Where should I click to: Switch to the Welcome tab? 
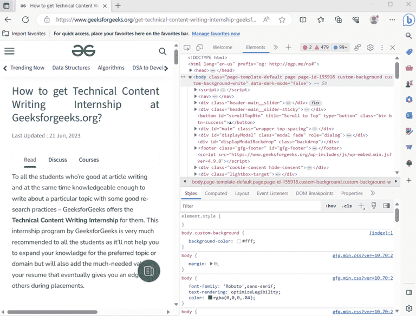pyautogui.click(x=222, y=47)
